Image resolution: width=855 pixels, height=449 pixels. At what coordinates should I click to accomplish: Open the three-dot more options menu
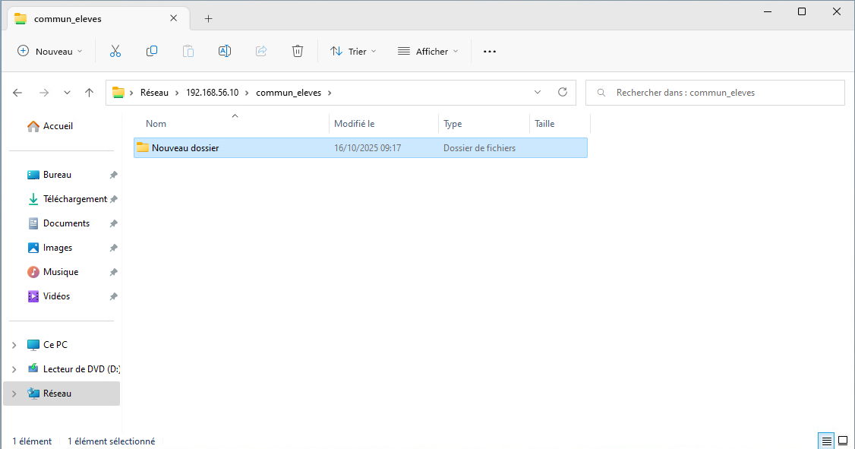(490, 51)
